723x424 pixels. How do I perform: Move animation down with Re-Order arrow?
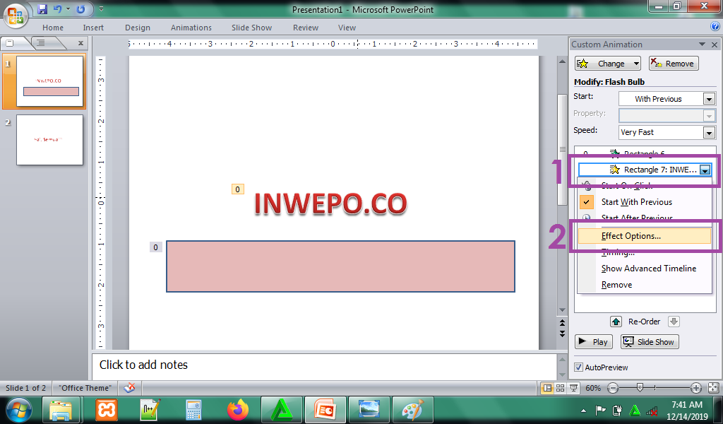(674, 322)
